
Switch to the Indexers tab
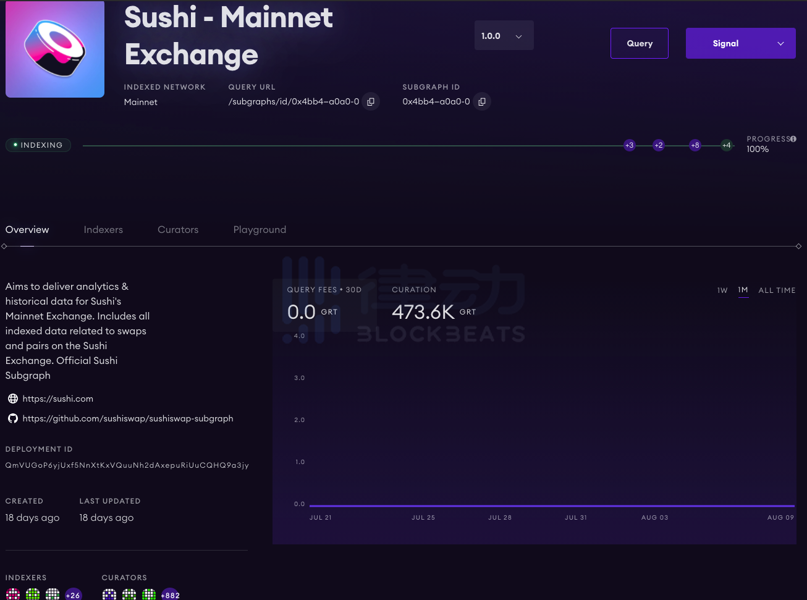[x=103, y=230]
